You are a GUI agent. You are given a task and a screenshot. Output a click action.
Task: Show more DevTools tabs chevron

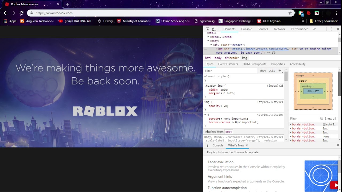[314, 29]
